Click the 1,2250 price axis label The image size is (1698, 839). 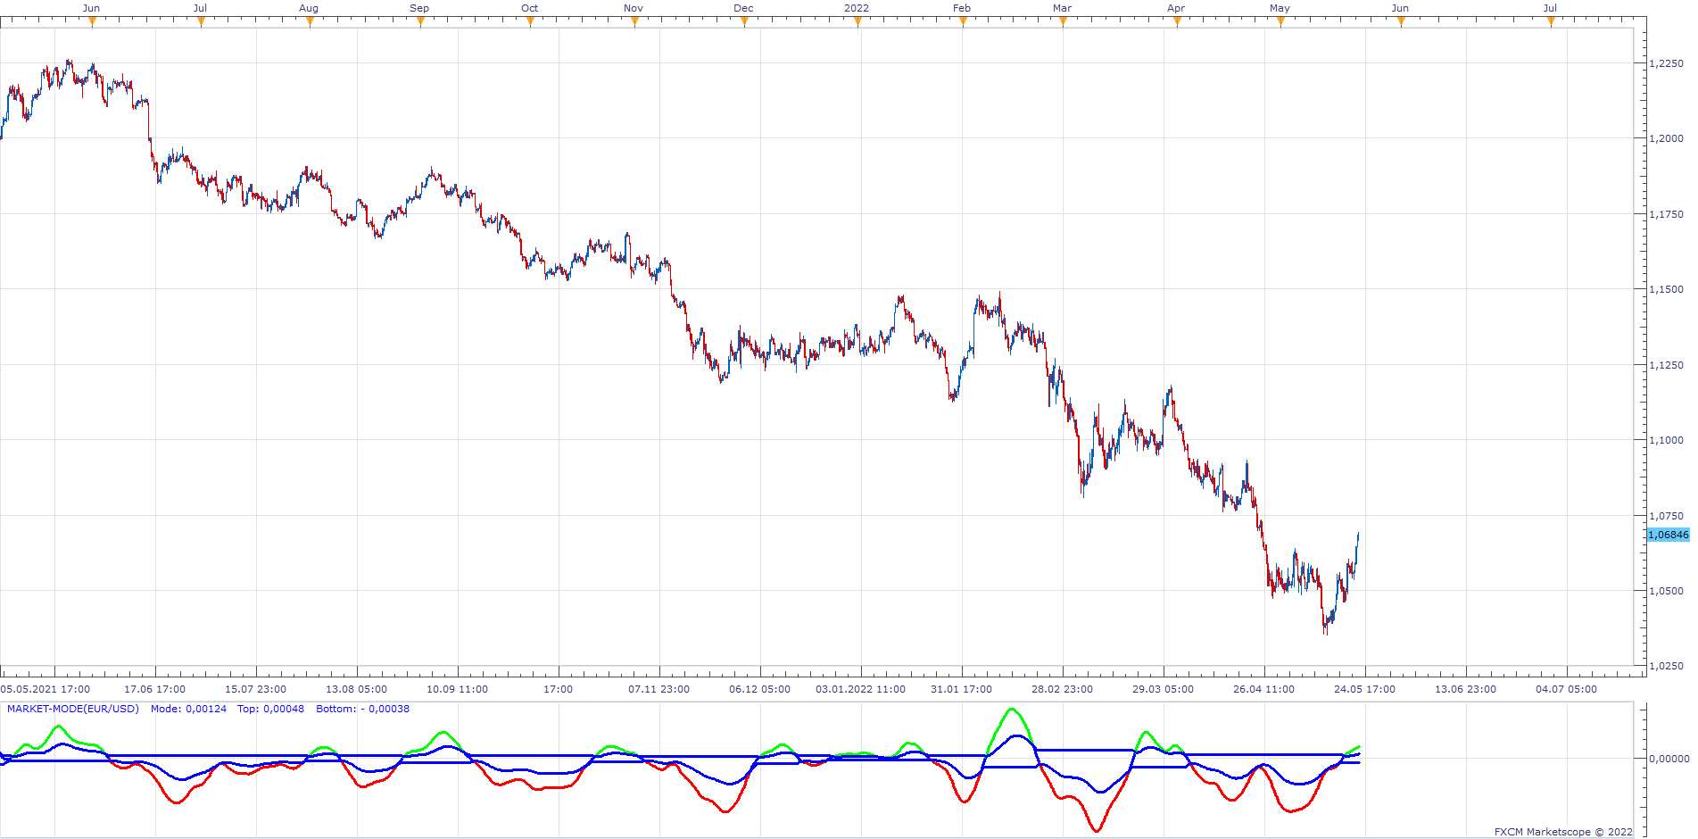pos(1666,63)
